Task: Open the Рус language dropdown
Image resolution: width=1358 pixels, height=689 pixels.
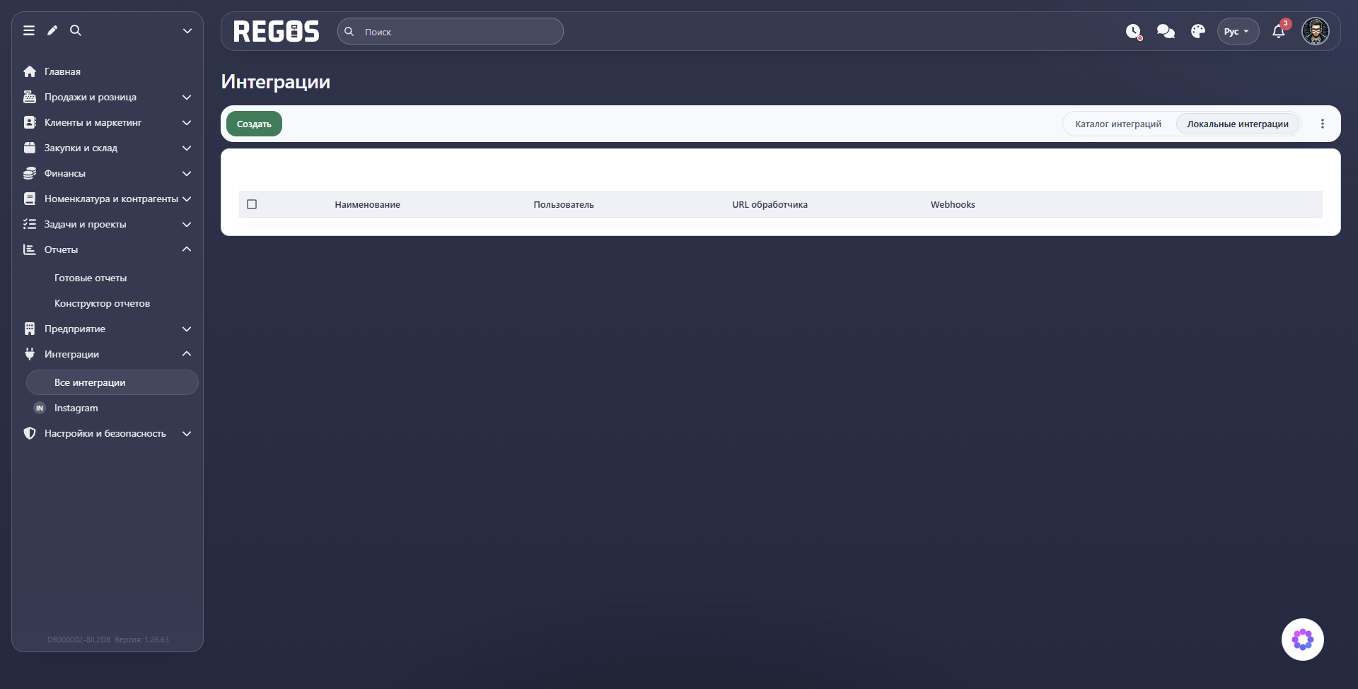Action: tap(1238, 32)
